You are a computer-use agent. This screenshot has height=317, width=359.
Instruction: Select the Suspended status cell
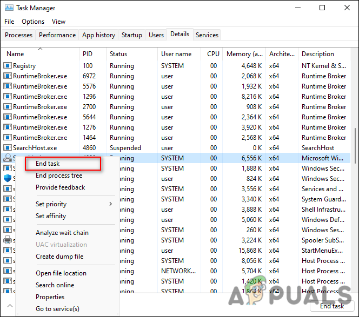pyautogui.click(x=125, y=148)
